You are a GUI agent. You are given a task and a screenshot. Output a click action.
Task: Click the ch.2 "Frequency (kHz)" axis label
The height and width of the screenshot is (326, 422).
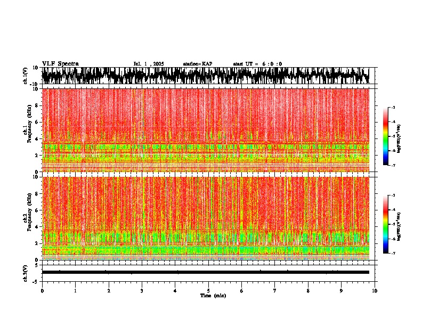tap(30, 212)
